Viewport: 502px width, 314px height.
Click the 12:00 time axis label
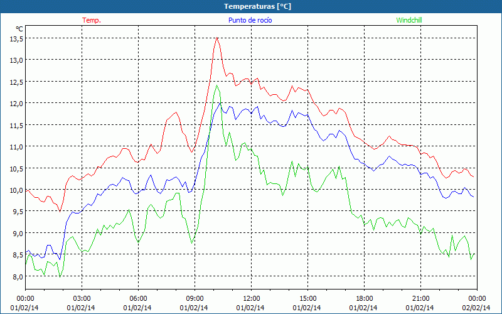[x=252, y=298]
